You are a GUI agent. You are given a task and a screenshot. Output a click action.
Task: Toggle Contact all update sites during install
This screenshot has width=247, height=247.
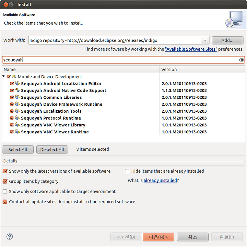[x=5, y=202]
